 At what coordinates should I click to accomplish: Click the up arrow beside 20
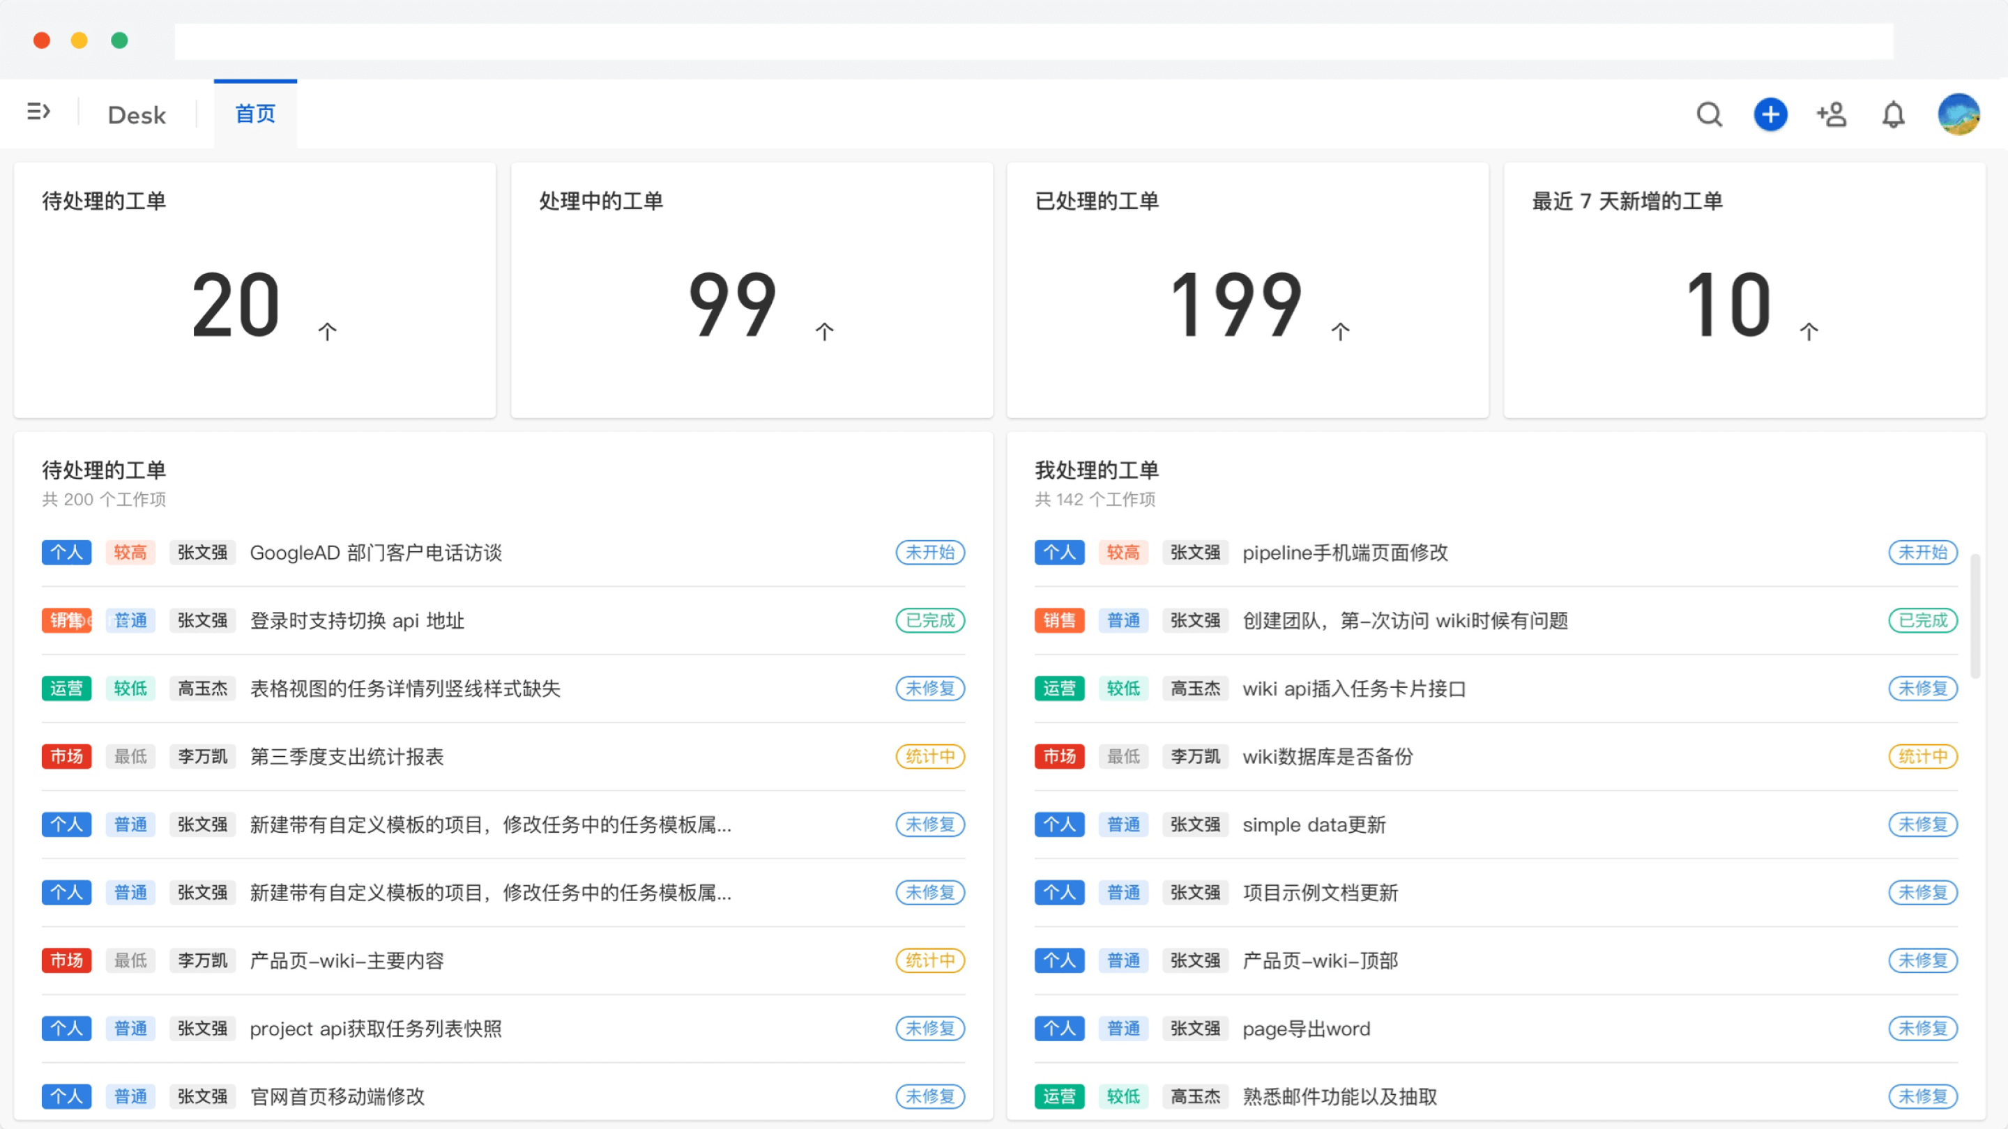pyautogui.click(x=328, y=332)
